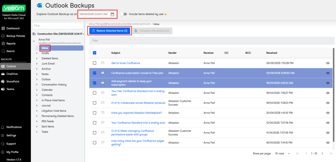
Task: Expand the Sent Items folder
Action: click(x=37, y=127)
